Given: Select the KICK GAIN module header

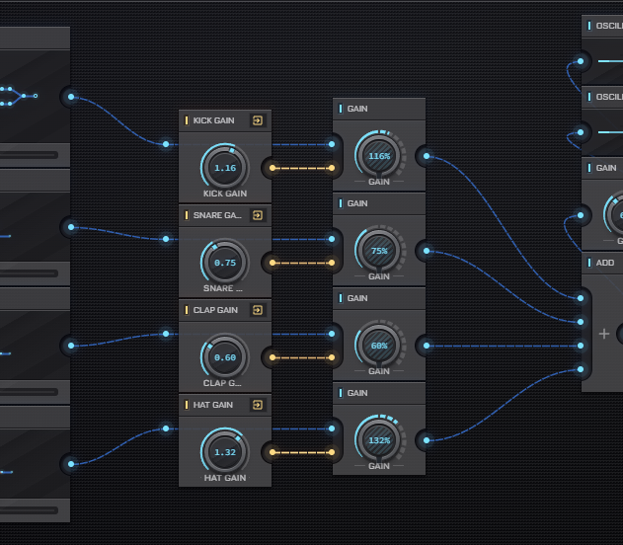Looking at the screenshot, I should point(225,120).
